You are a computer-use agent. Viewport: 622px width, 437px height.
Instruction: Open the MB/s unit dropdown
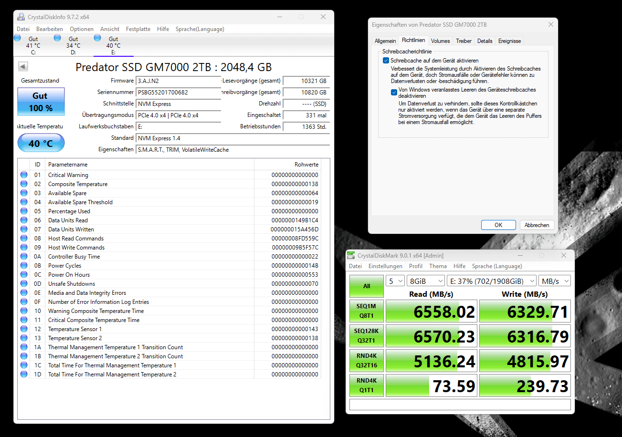[555, 281]
